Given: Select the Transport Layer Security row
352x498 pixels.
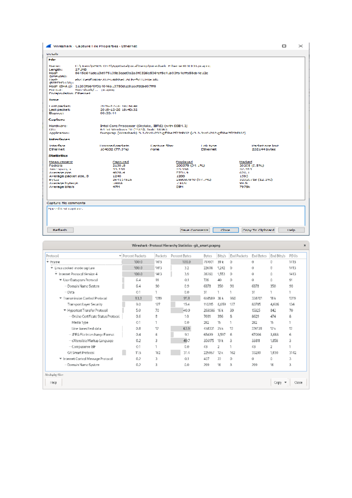Looking at the screenshot, I should (x=176, y=304).
